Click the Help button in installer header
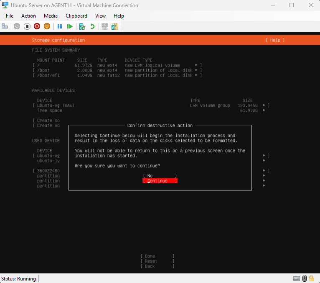 pos(275,40)
